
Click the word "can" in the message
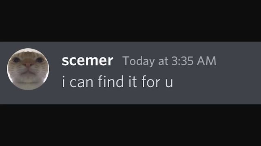coord(81,83)
